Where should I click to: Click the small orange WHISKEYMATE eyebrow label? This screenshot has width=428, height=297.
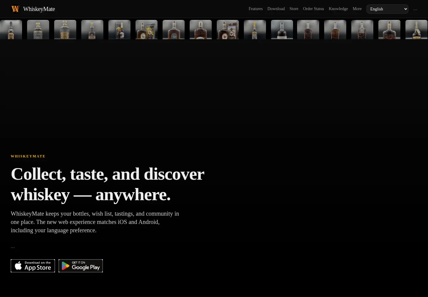(x=28, y=156)
